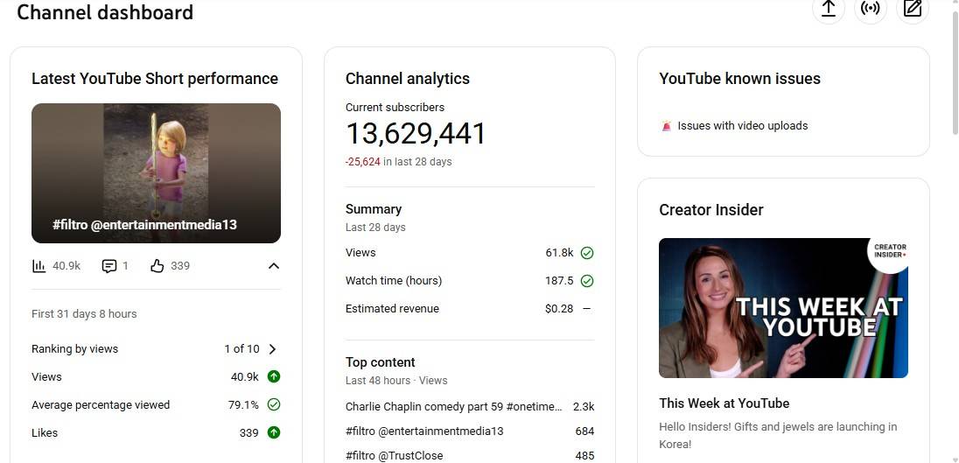Click the comments icon under Short thumbnail
Image resolution: width=959 pixels, height=463 pixels.
(x=109, y=266)
